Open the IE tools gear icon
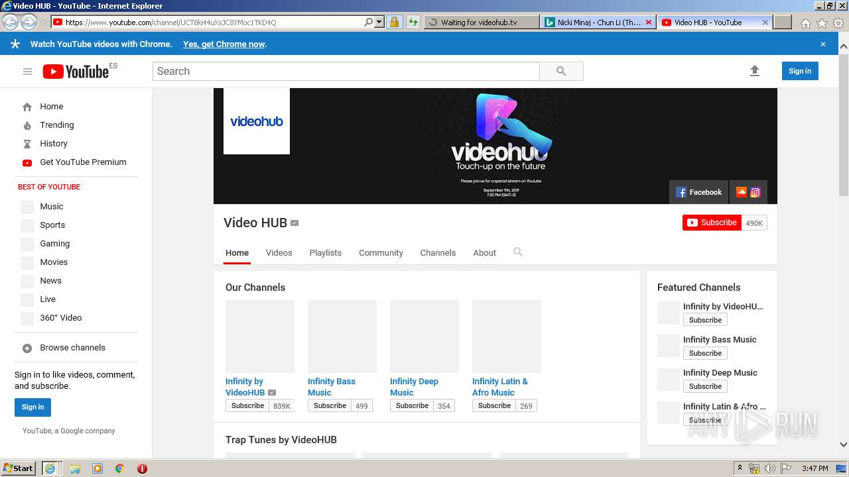849x477 pixels. pyautogui.click(x=838, y=23)
